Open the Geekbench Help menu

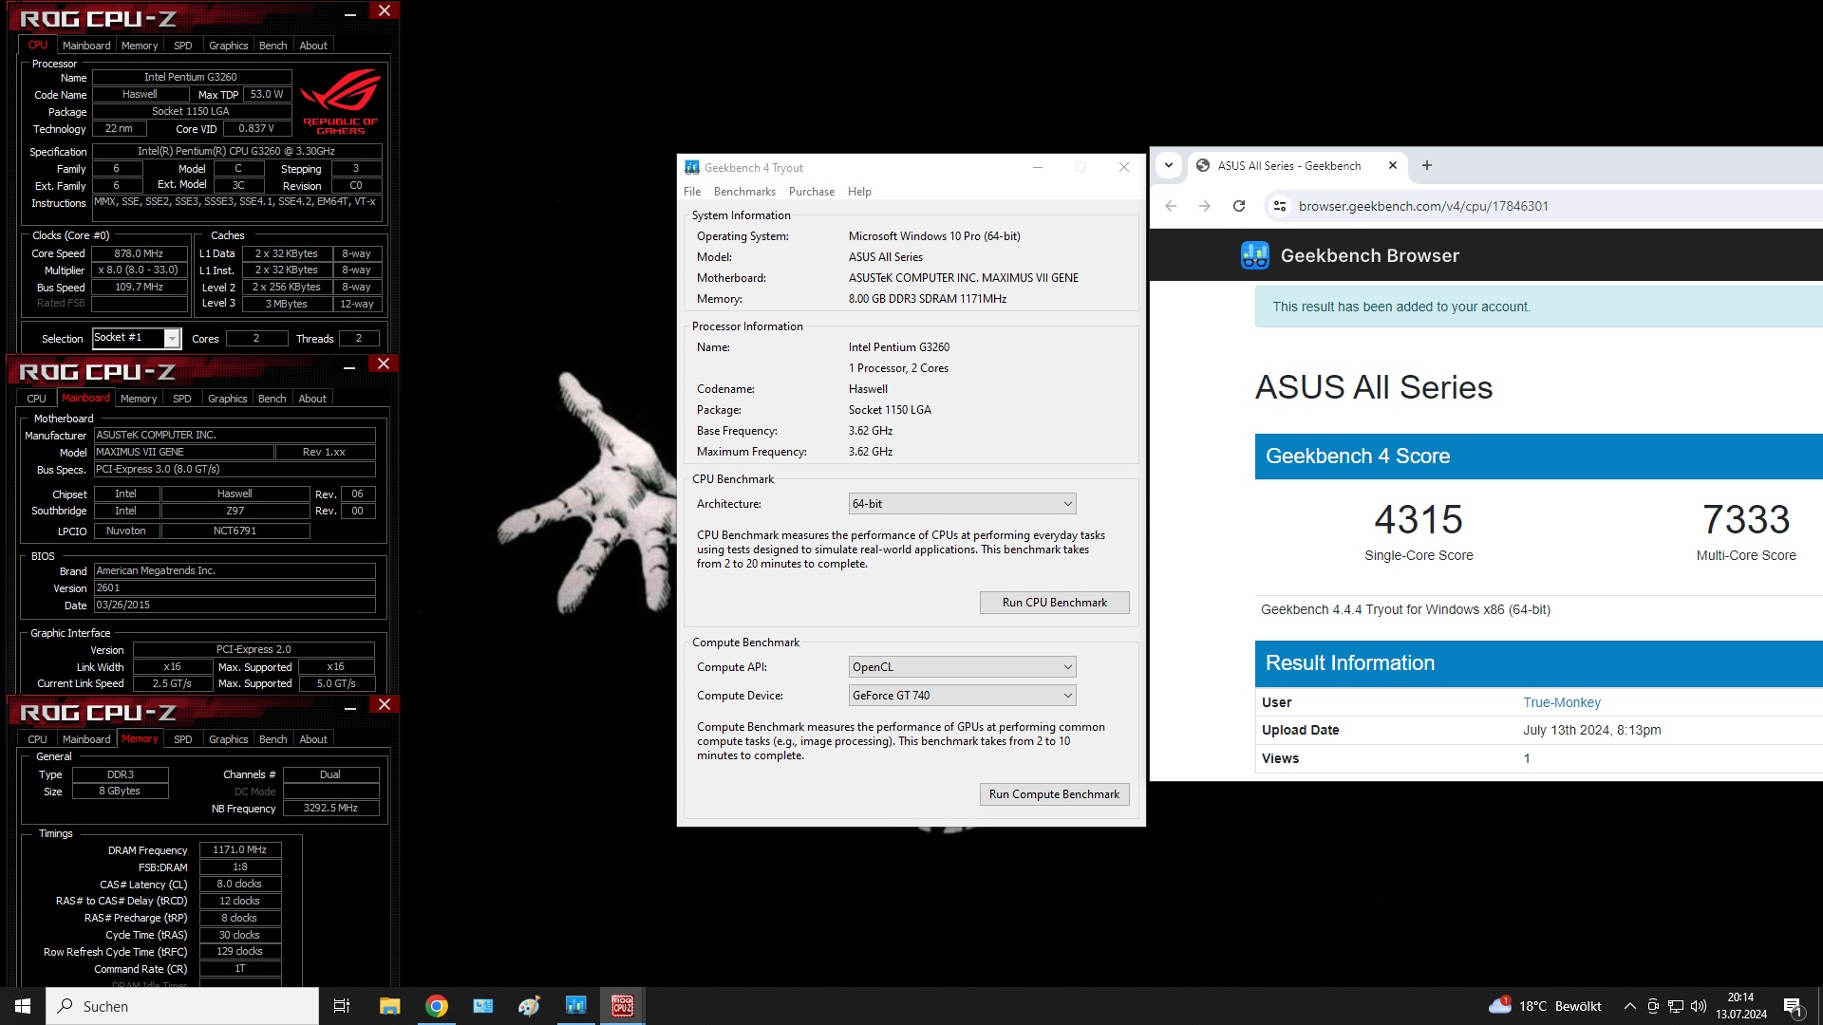[x=859, y=192]
